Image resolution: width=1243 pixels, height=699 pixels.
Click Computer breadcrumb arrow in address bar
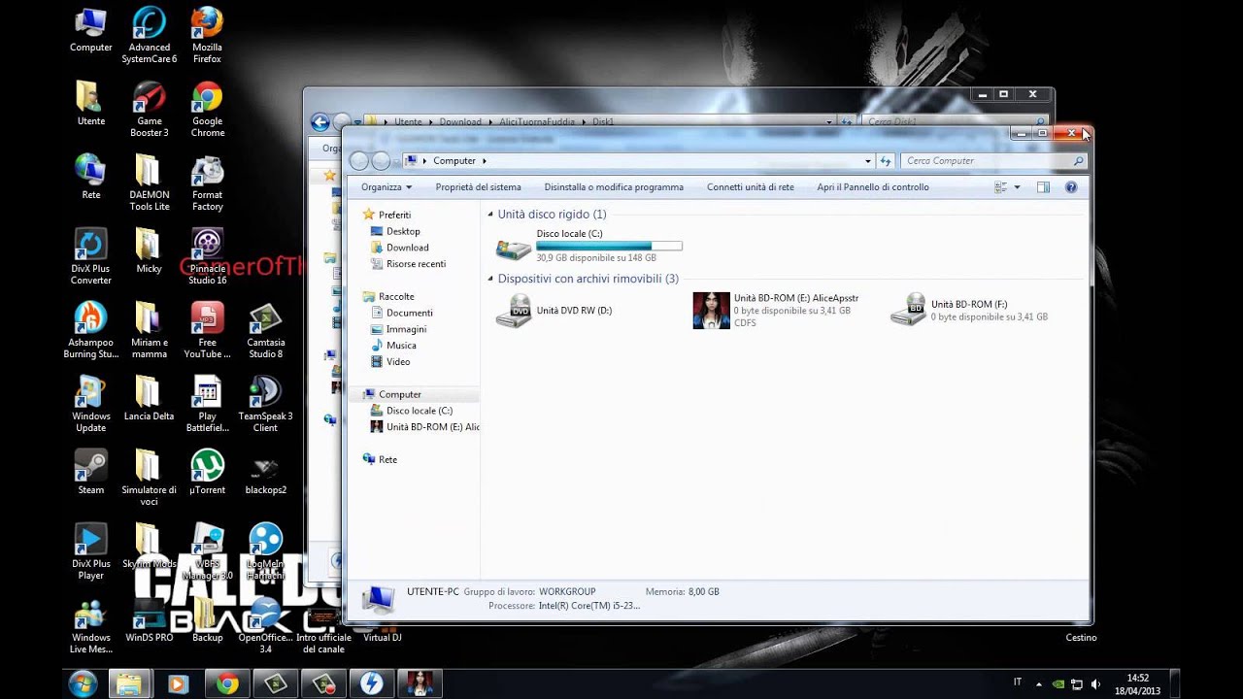(x=484, y=161)
